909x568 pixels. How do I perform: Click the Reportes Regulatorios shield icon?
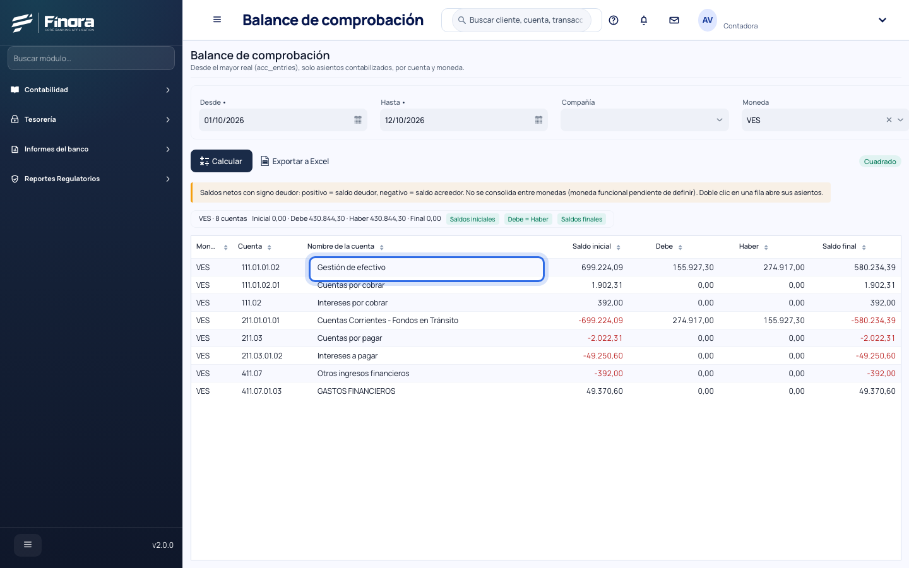pyautogui.click(x=15, y=179)
